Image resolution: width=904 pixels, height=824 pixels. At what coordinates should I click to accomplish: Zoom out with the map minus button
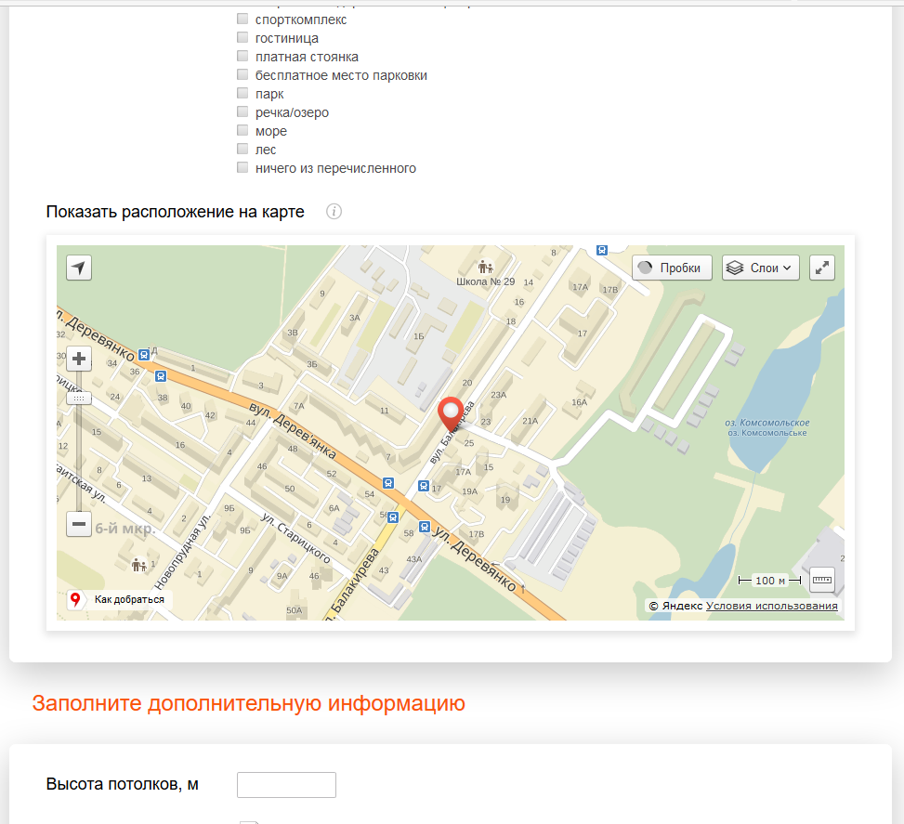pyautogui.click(x=79, y=524)
